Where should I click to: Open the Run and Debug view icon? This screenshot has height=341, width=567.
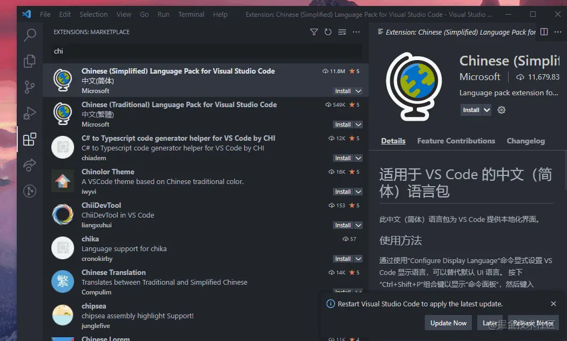30,113
